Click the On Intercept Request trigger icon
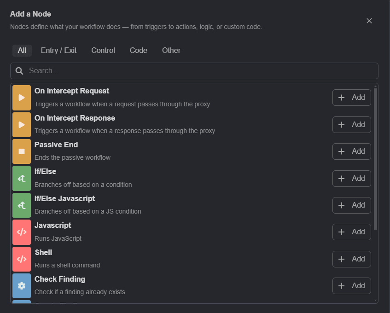 (x=22, y=98)
